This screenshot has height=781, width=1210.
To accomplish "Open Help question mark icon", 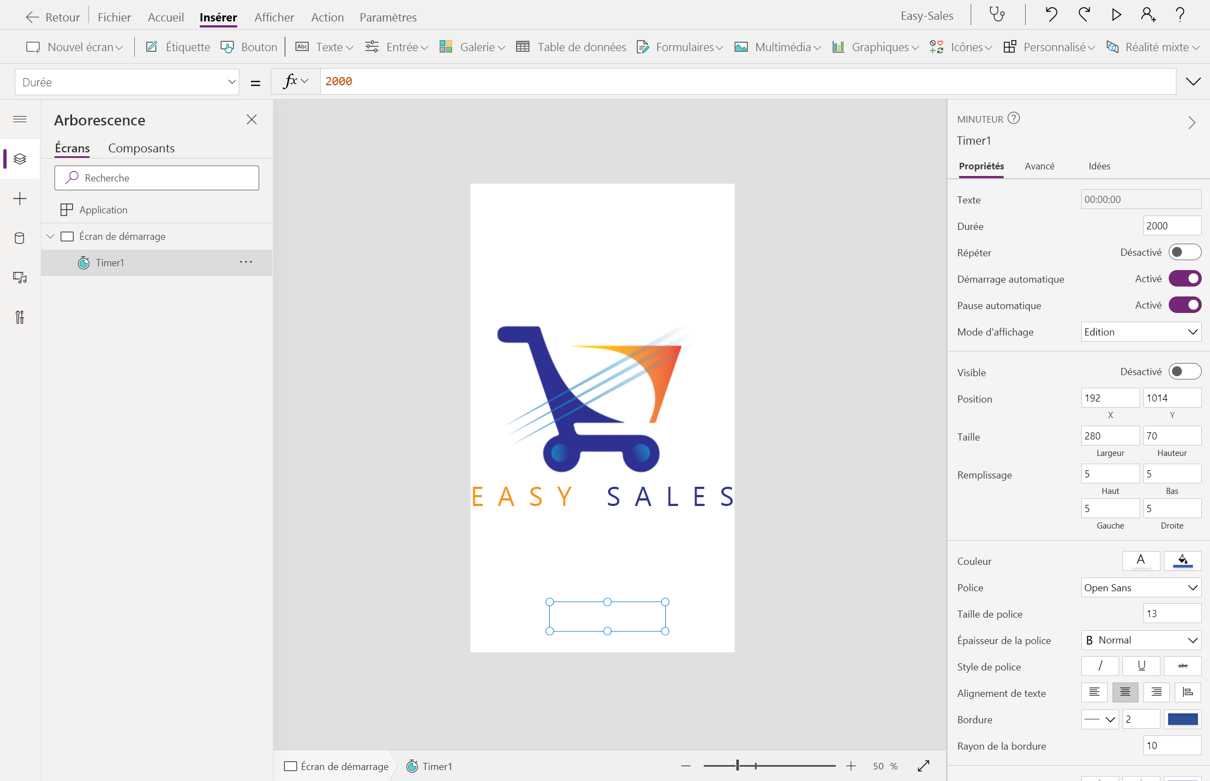I will tap(1180, 15).
